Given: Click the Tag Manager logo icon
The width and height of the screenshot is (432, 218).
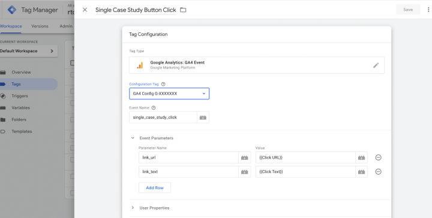Looking at the screenshot, I should tap(12, 10).
